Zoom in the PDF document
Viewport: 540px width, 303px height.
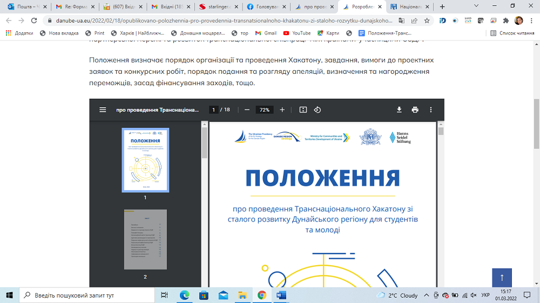pyautogui.click(x=282, y=109)
